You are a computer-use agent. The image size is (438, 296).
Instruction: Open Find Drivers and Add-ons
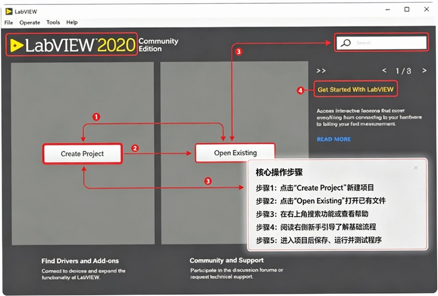click(80, 261)
